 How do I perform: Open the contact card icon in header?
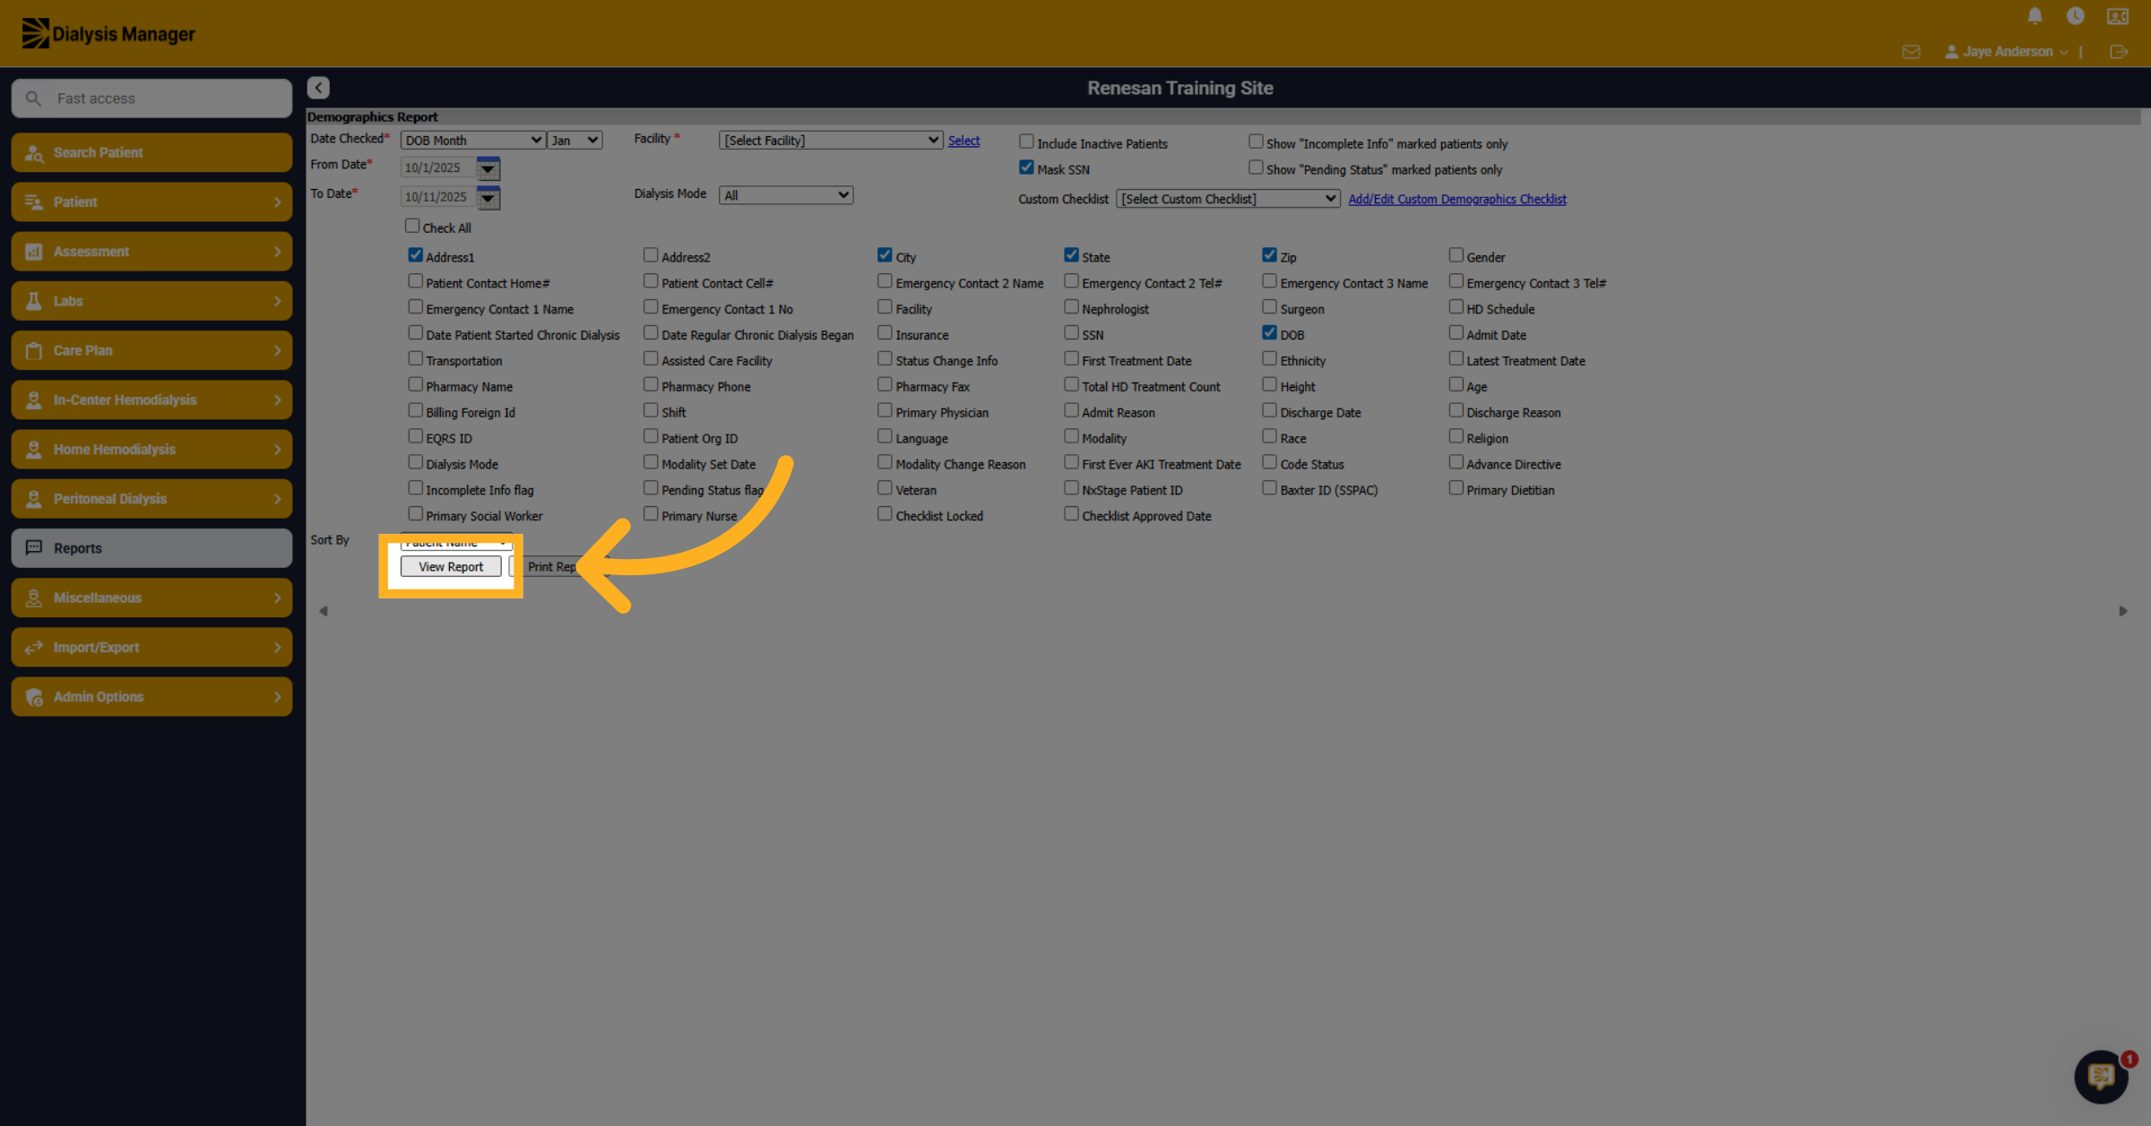(x=2117, y=16)
